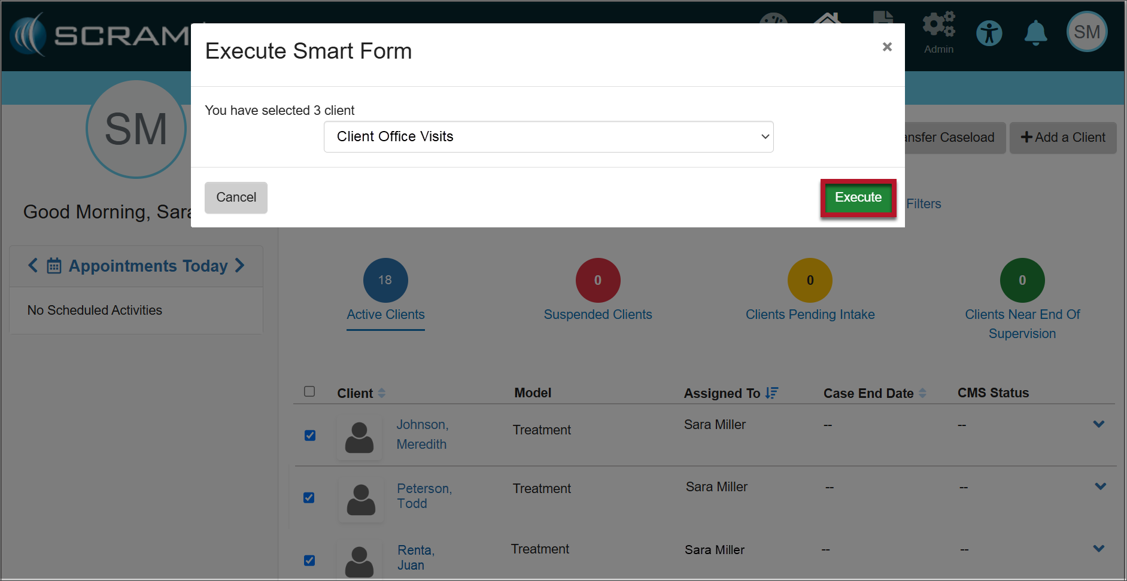1127x581 pixels.
Task: Expand the Meredith Johnson row chevron
Action: pyautogui.click(x=1098, y=424)
